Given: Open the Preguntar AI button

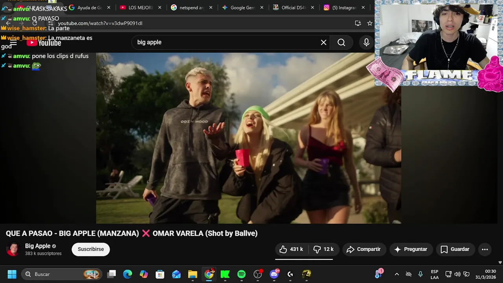Looking at the screenshot, I should [411, 249].
